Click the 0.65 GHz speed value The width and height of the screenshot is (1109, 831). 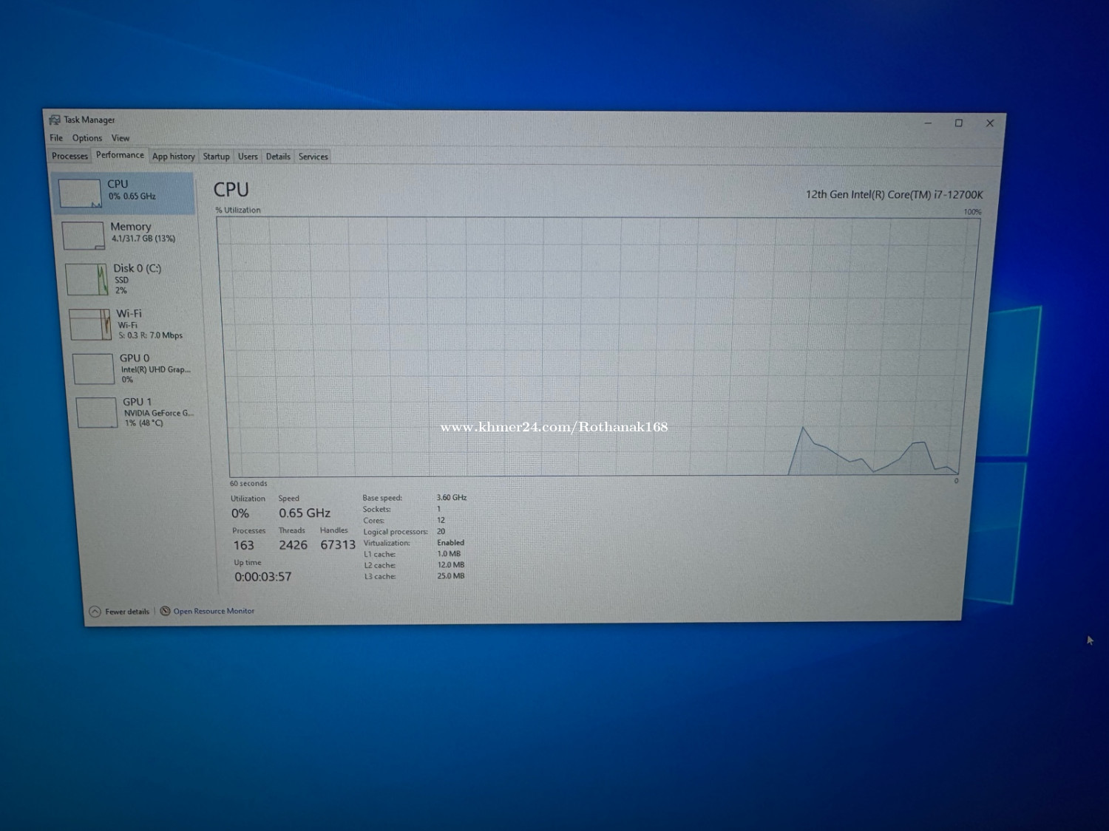(305, 513)
